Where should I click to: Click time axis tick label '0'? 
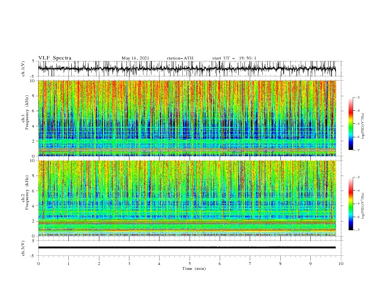pos(38,264)
